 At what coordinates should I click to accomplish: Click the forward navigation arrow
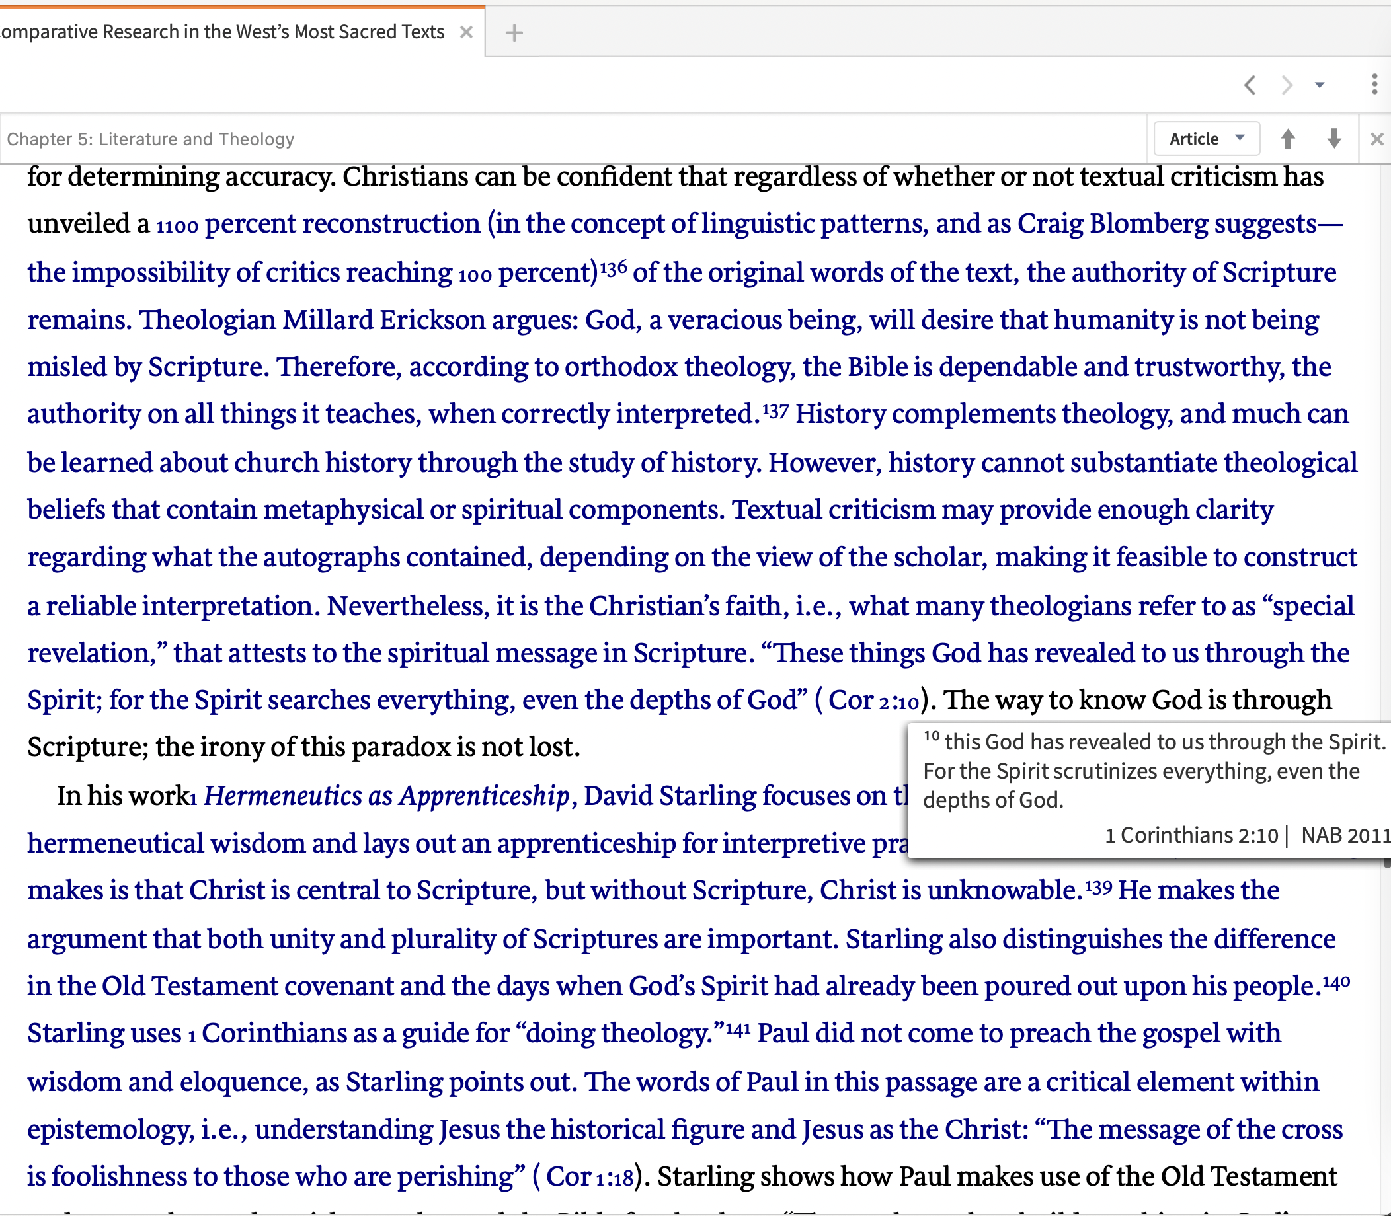click(1287, 85)
